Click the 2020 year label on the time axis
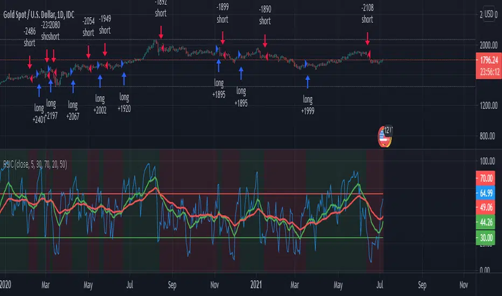Screen dimensions: 502x296 [x=5, y=285]
